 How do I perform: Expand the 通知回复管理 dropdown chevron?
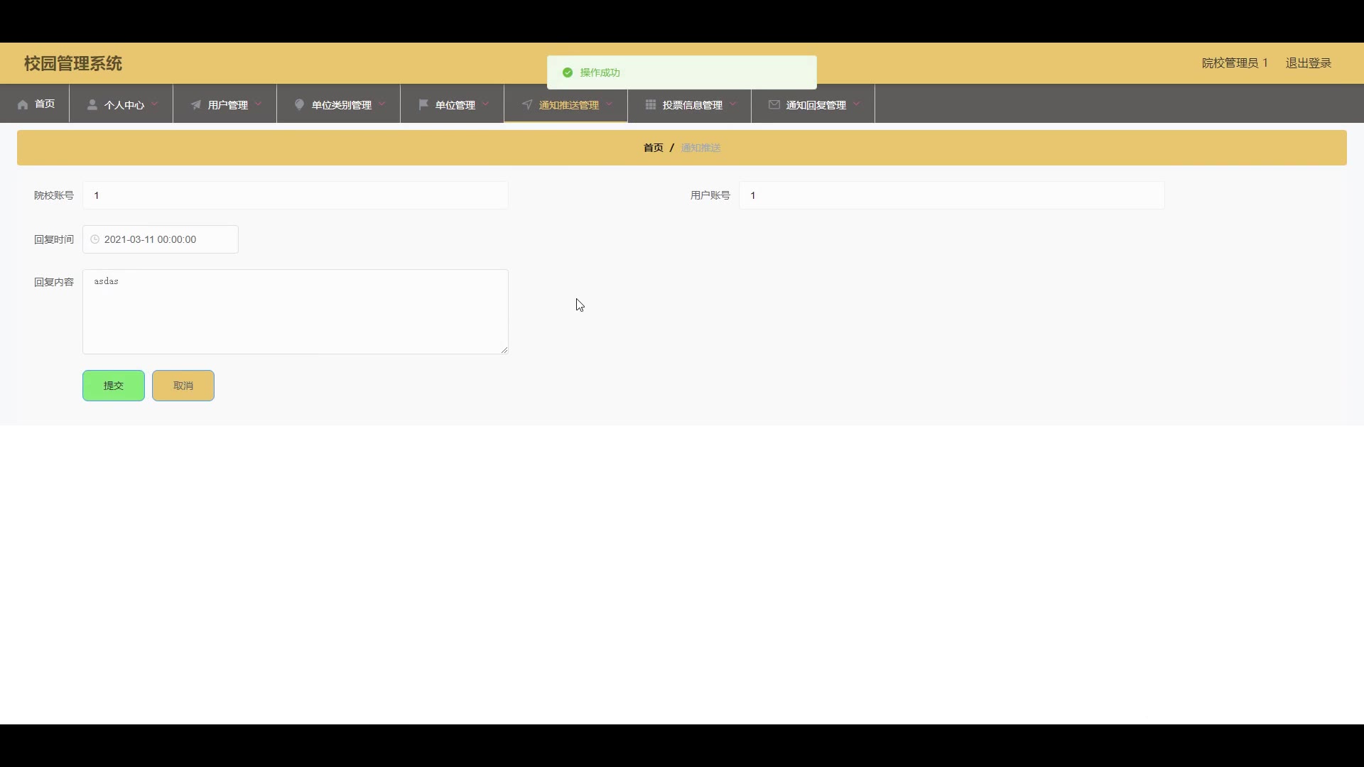coord(856,104)
